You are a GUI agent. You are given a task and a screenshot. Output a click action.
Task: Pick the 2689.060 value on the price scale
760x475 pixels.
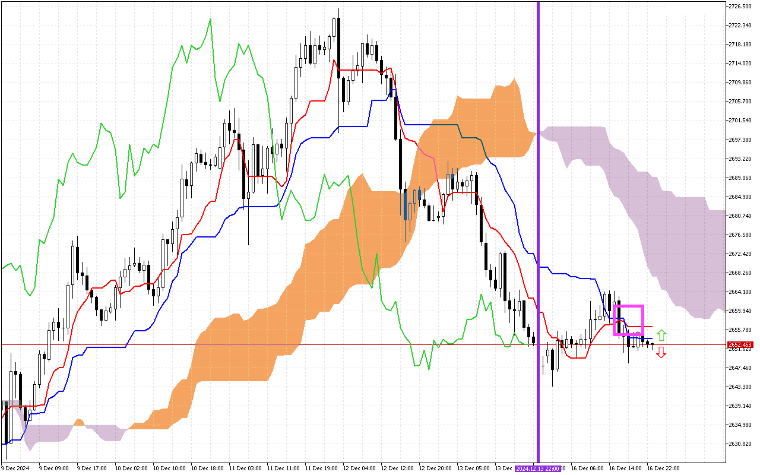(740, 178)
